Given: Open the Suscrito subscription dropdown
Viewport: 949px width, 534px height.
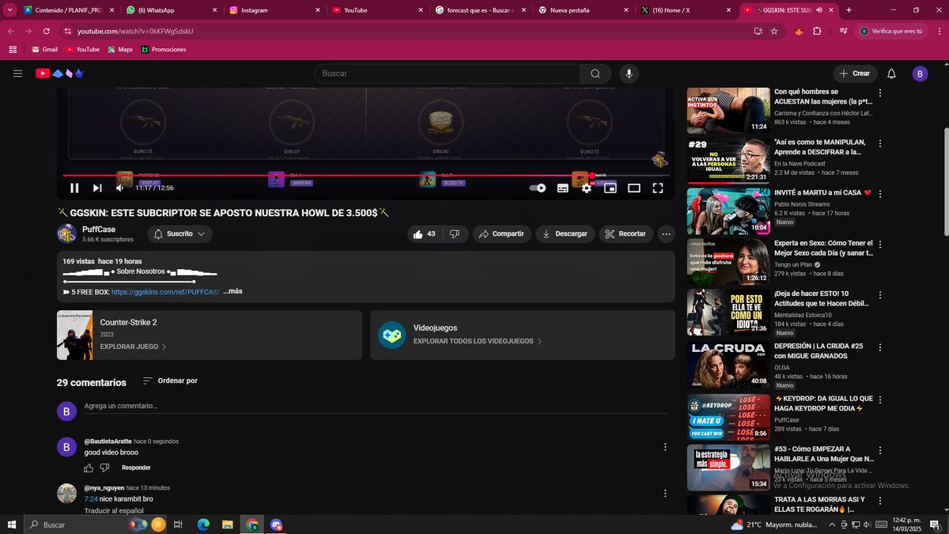Looking at the screenshot, I should click(x=180, y=234).
